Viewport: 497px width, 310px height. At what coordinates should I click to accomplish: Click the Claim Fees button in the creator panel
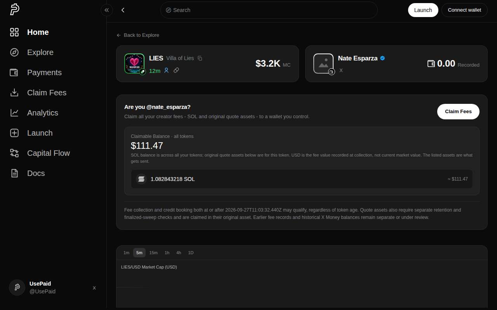click(x=458, y=112)
